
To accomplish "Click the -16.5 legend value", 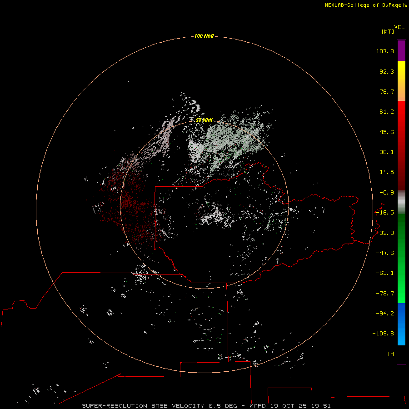I will pyautogui.click(x=385, y=213).
